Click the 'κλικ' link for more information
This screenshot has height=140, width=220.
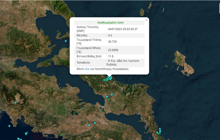coord(87,69)
